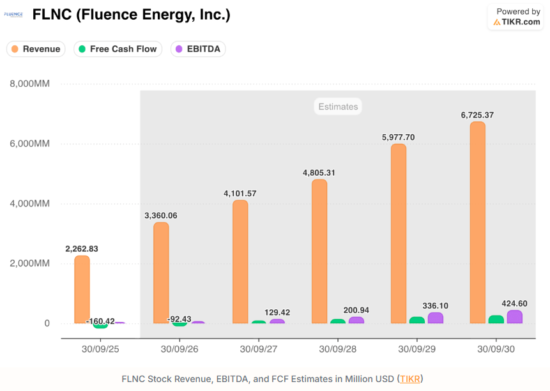Screen dimensions: 550x391
Task: Click the 30/09/30 x-axis date label
Action: (496, 349)
